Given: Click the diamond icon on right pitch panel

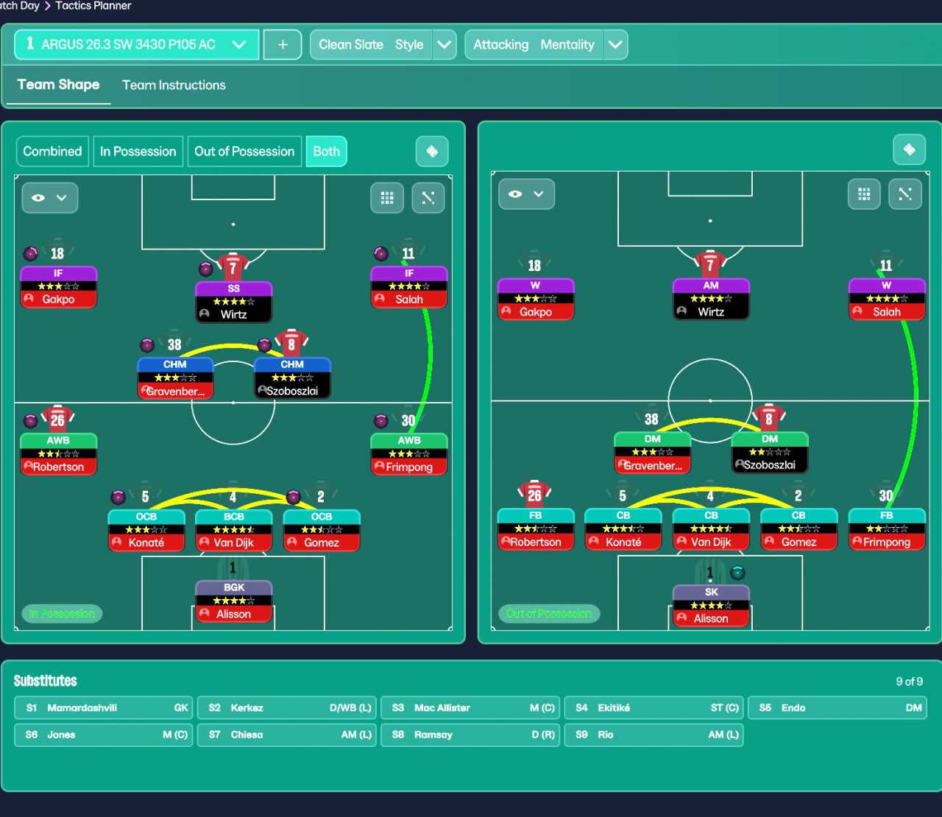Looking at the screenshot, I should click(910, 149).
